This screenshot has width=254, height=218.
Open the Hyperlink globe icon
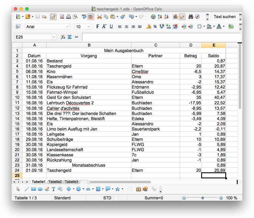pos(153,17)
